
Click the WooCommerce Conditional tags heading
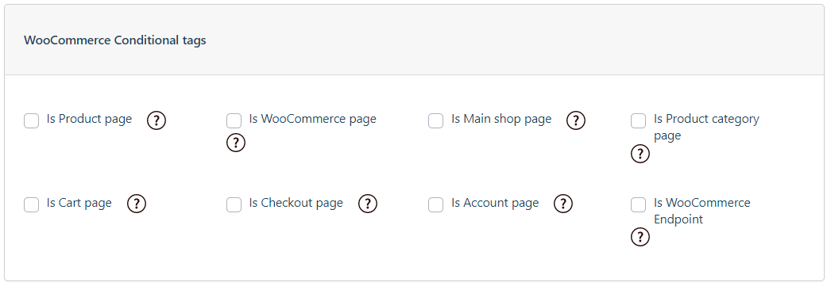(x=115, y=40)
